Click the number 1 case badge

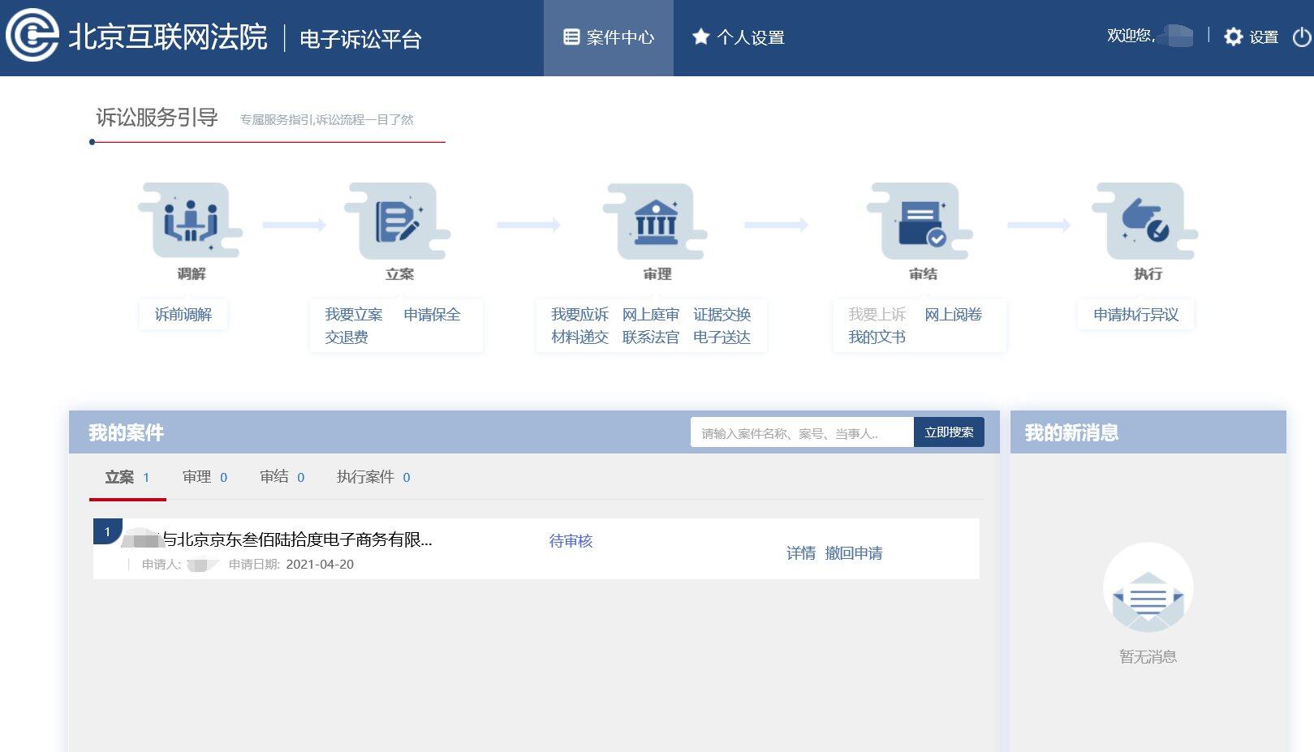[x=107, y=531]
